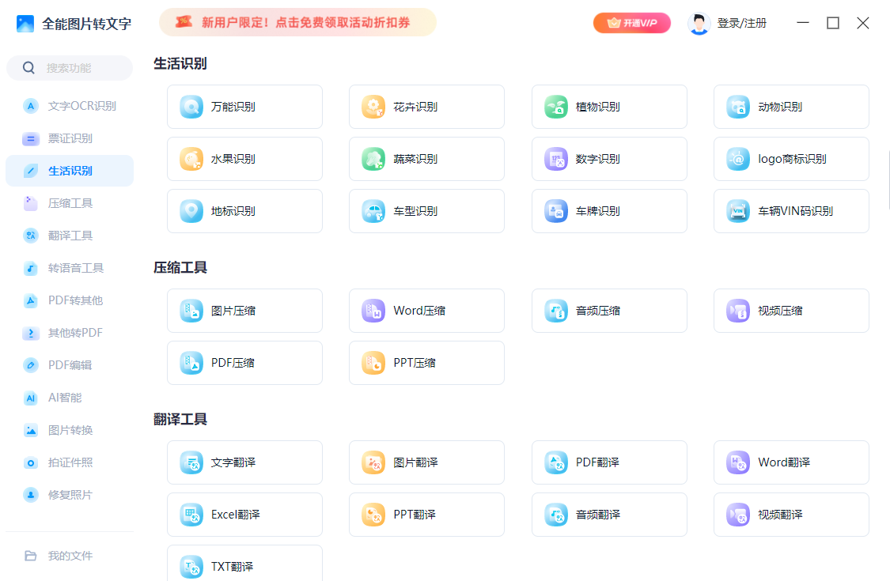Launch the 植物识别 plant recognition tool
Viewport: 890px width, 581px height.
(608, 107)
